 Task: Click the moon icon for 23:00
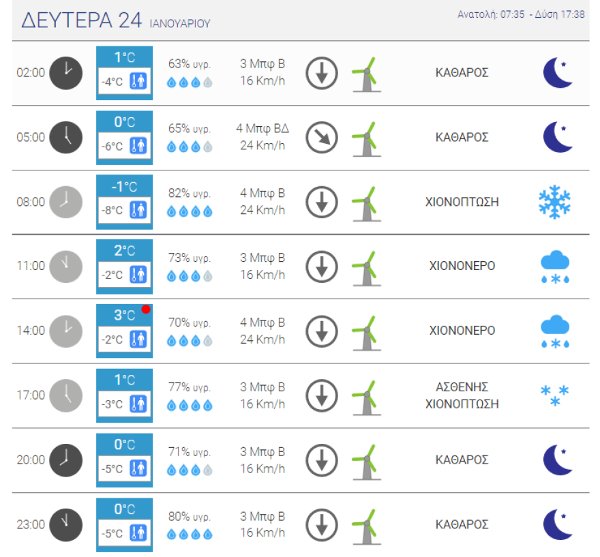(x=558, y=524)
